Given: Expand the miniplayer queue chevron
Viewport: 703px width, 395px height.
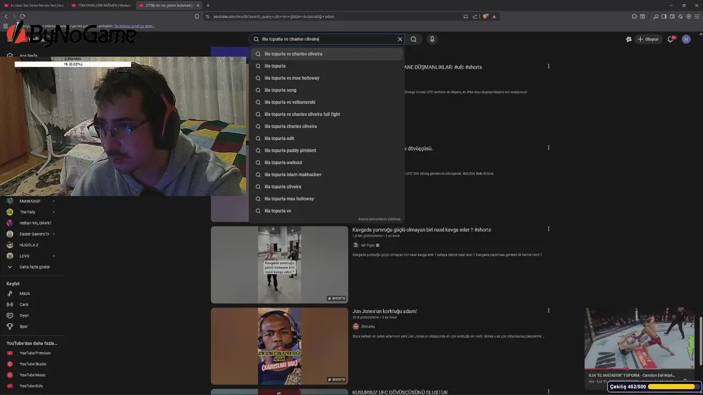Looking at the screenshot, I should coord(685,380).
